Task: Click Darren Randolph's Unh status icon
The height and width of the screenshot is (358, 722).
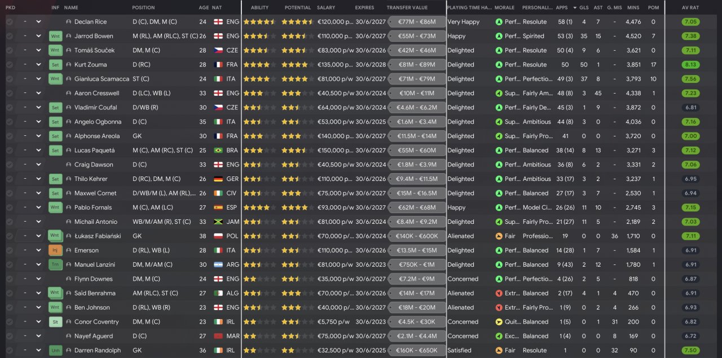Action: point(55,350)
